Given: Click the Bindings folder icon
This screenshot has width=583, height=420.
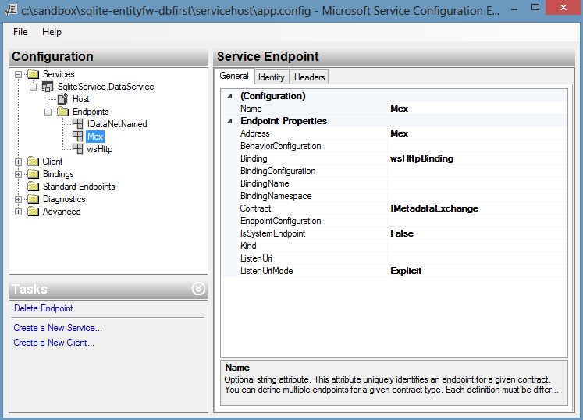Looking at the screenshot, I should [34, 174].
